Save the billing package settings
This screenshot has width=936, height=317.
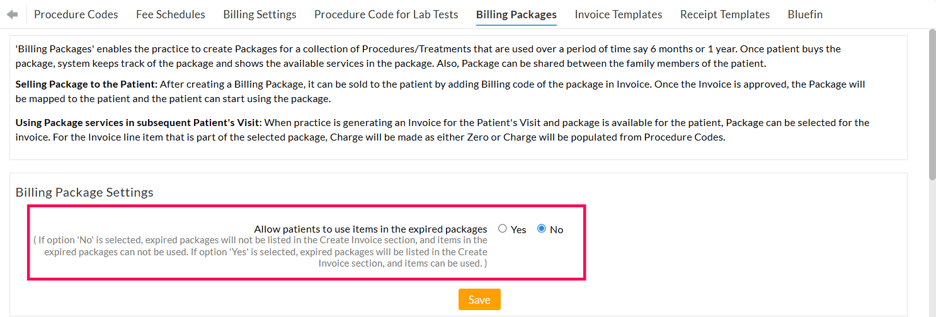479,300
